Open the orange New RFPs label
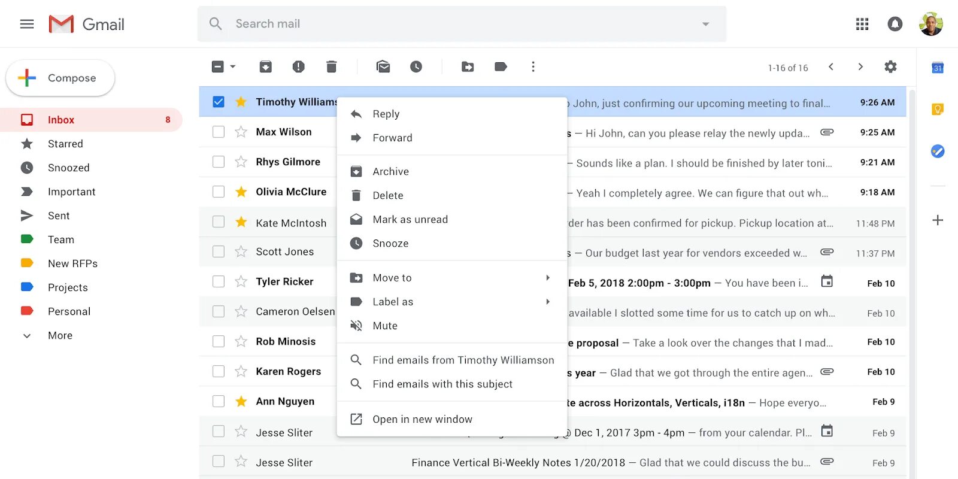Image resolution: width=958 pixels, height=479 pixels. (91, 263)
